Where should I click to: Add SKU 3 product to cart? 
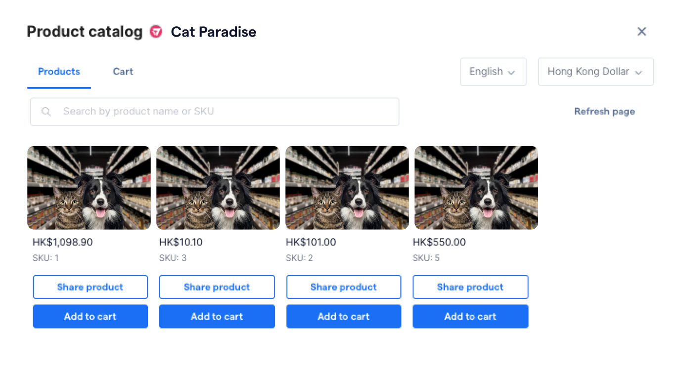(x=217, y=316)
